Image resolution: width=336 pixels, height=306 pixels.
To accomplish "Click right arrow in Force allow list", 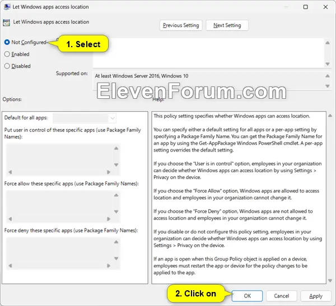I will coord(109,219).
